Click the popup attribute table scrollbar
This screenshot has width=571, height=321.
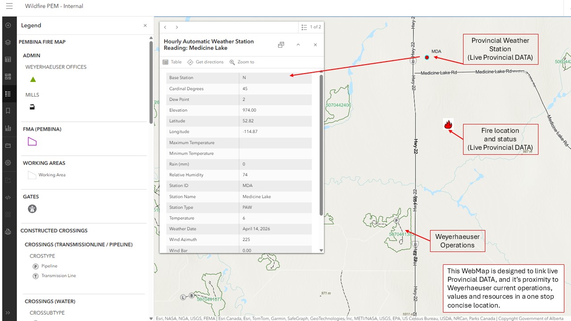point(321,145)
